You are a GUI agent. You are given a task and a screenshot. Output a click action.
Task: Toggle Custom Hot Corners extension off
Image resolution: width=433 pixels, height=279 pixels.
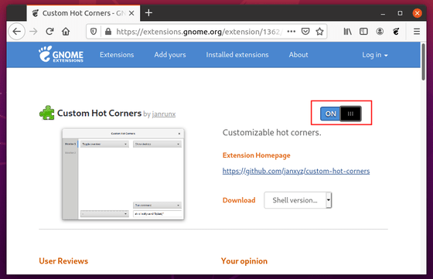click(340, 114)
